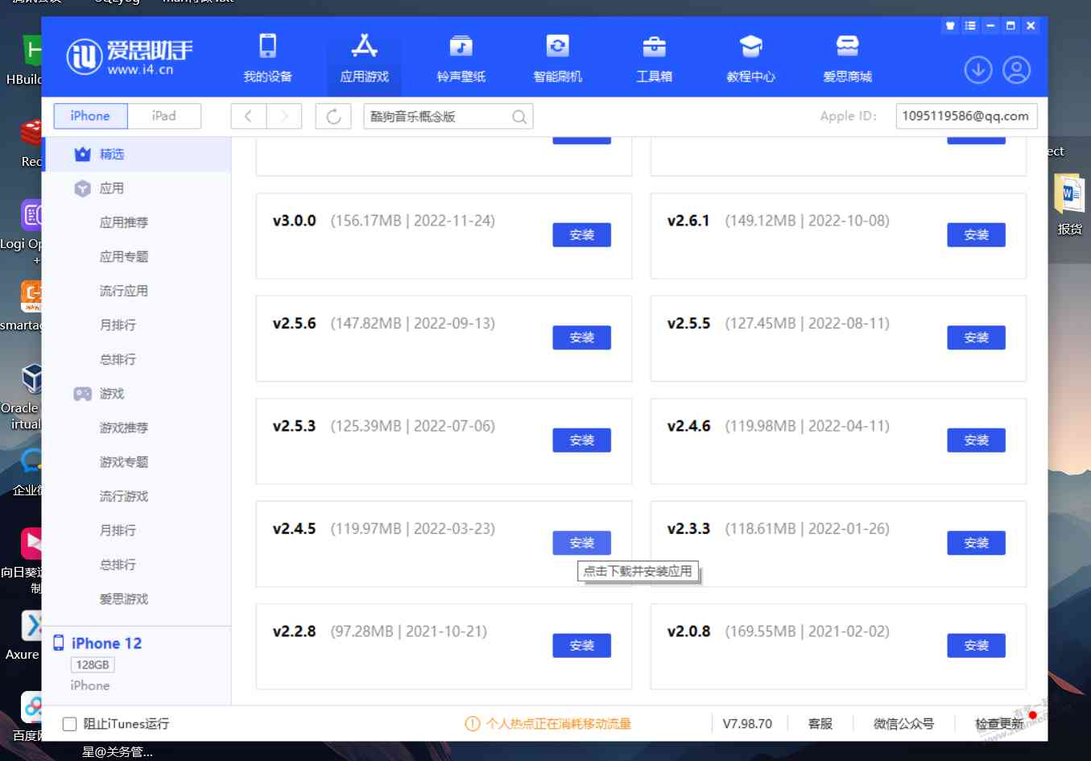Click the 个人热点正在消耗移动流量 notice
This screenshot has width=1091, height=761.
tap(558, 724)
